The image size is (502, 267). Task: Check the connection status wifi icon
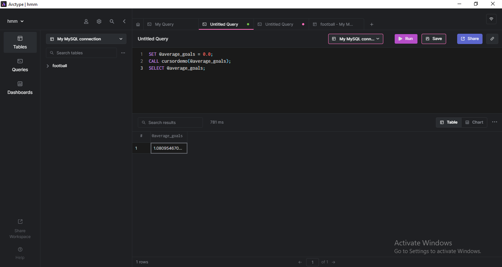point(491,19)
